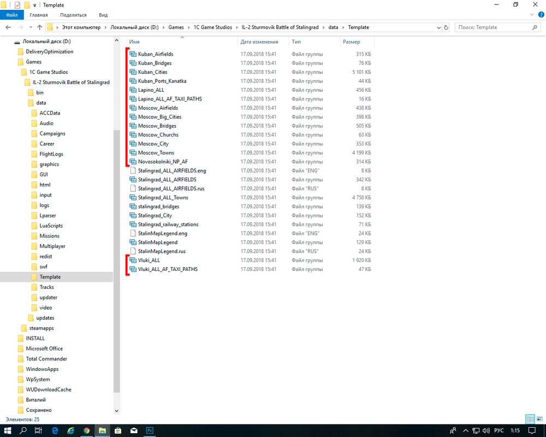
Task: Open Photoshop from the taskbar
Action: coord(150,430)
